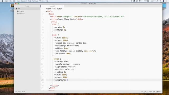Open the Edit menu
This screenshot has height=95, width=169.
click(x=14, y=1)
